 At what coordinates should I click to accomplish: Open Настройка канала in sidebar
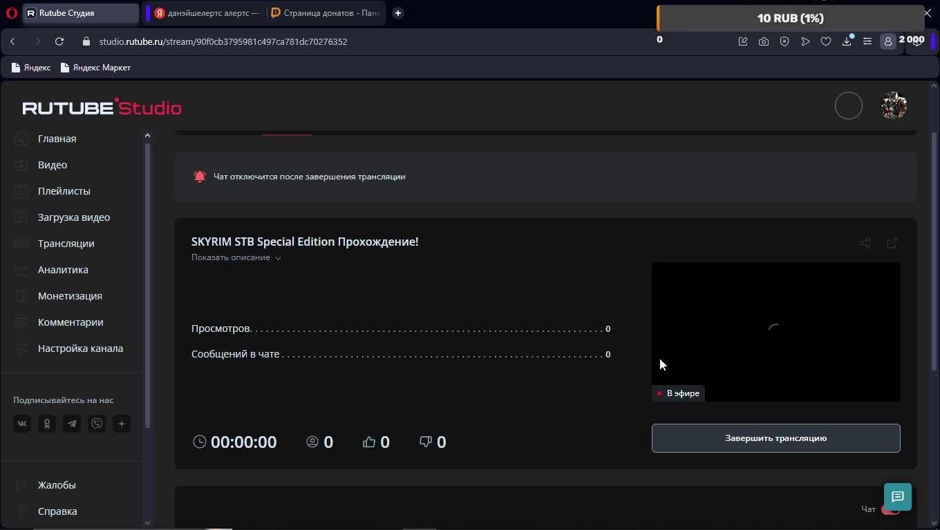[x=80, y=349]
